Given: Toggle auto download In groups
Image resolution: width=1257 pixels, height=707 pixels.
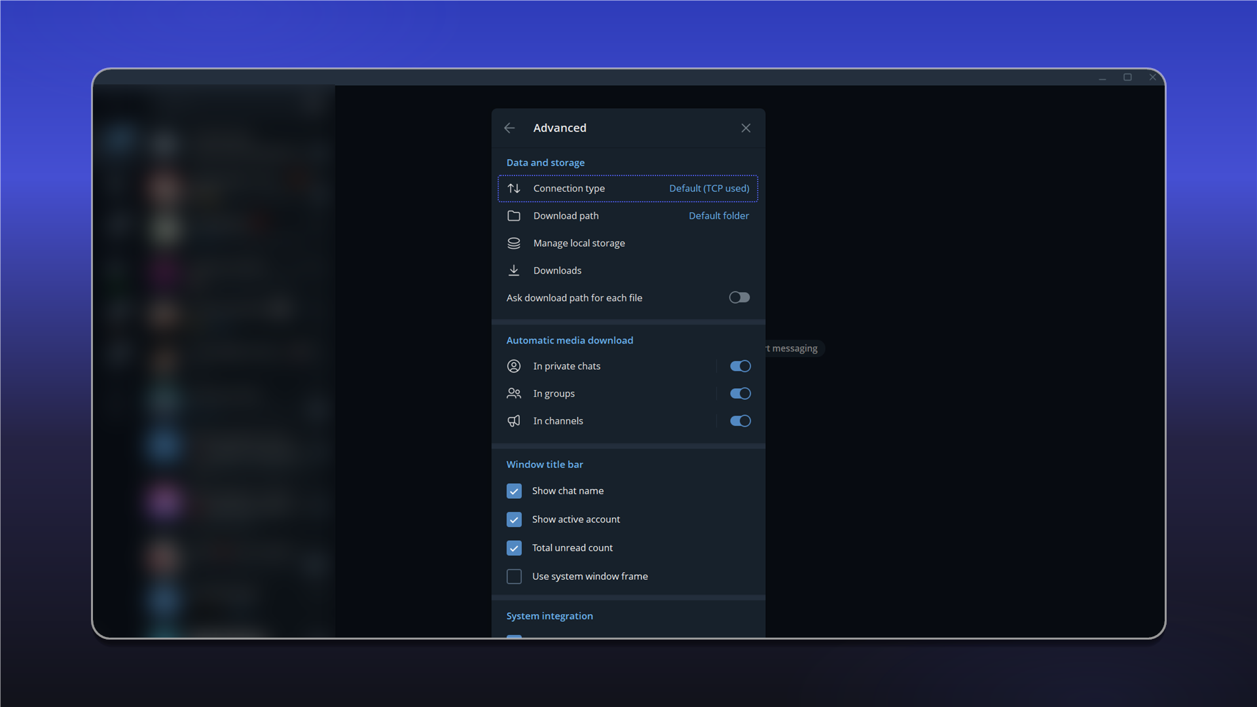Looking at the screenshot, I should pyautogui.click(x=740, y=393).
